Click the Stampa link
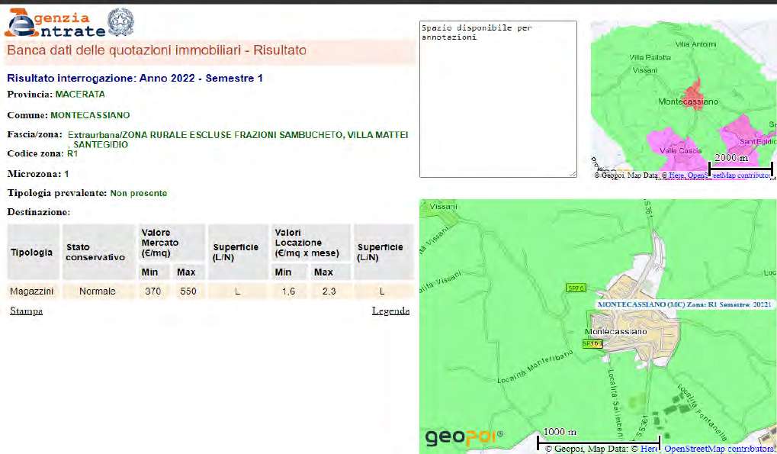This screenshot has height=454, width=777. coord(26,311)
